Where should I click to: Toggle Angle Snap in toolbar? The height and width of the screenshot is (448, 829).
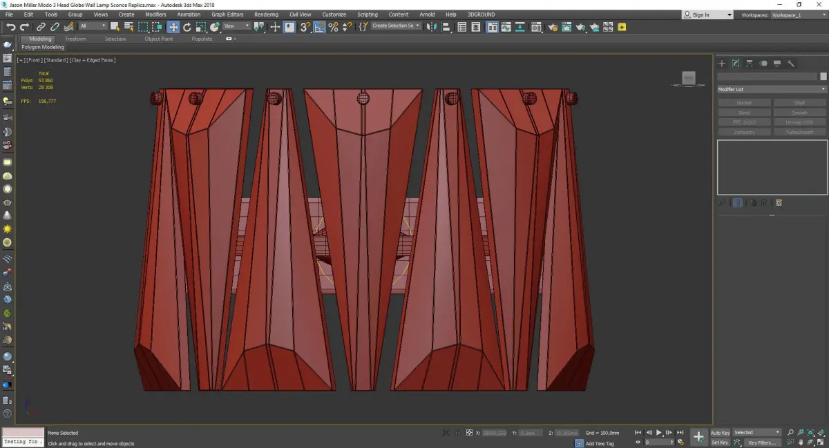tap(320, 27)
